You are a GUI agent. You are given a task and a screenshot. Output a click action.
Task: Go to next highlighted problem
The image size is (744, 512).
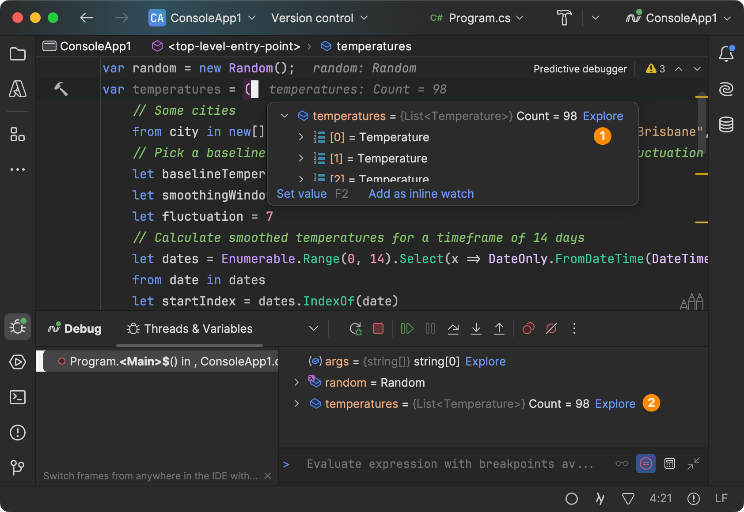click(x=697, y=69)
